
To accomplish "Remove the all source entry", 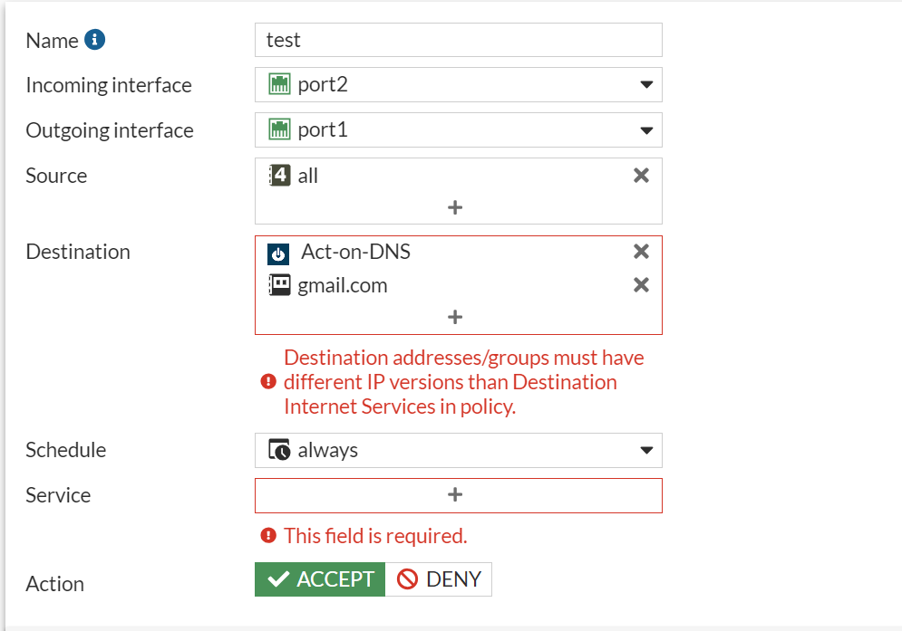I will [641, 176].
